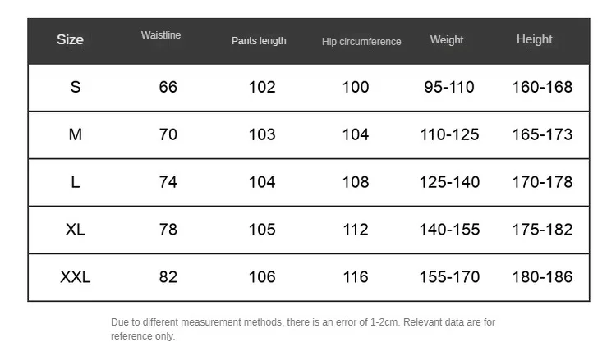Click the Weight column header
Image resolution: width=616 pixels, height=351 pixels.
point(447,39)
